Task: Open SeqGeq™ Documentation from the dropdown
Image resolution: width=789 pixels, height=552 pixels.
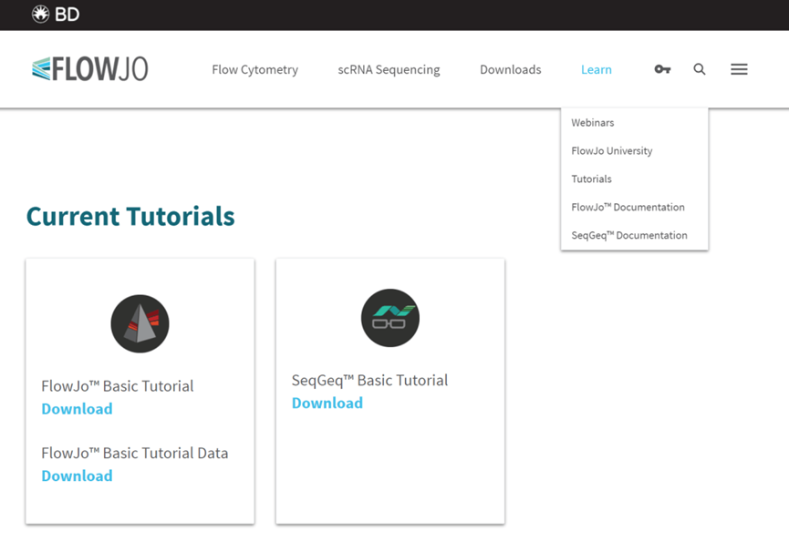Action: [629, 235]
